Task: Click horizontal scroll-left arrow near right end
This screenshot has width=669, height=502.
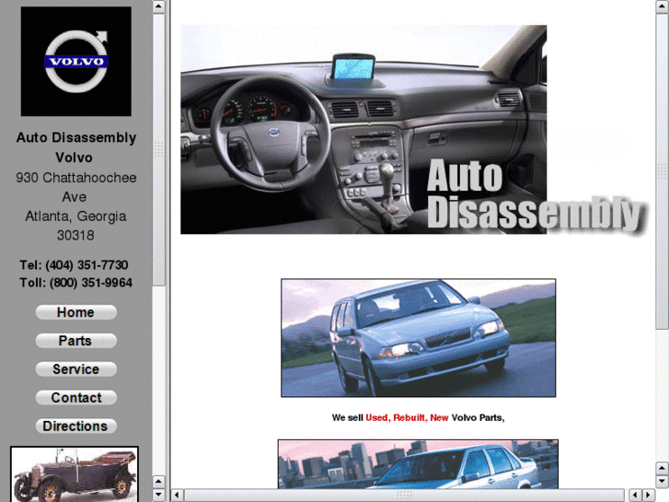Action: coord(635,496)
